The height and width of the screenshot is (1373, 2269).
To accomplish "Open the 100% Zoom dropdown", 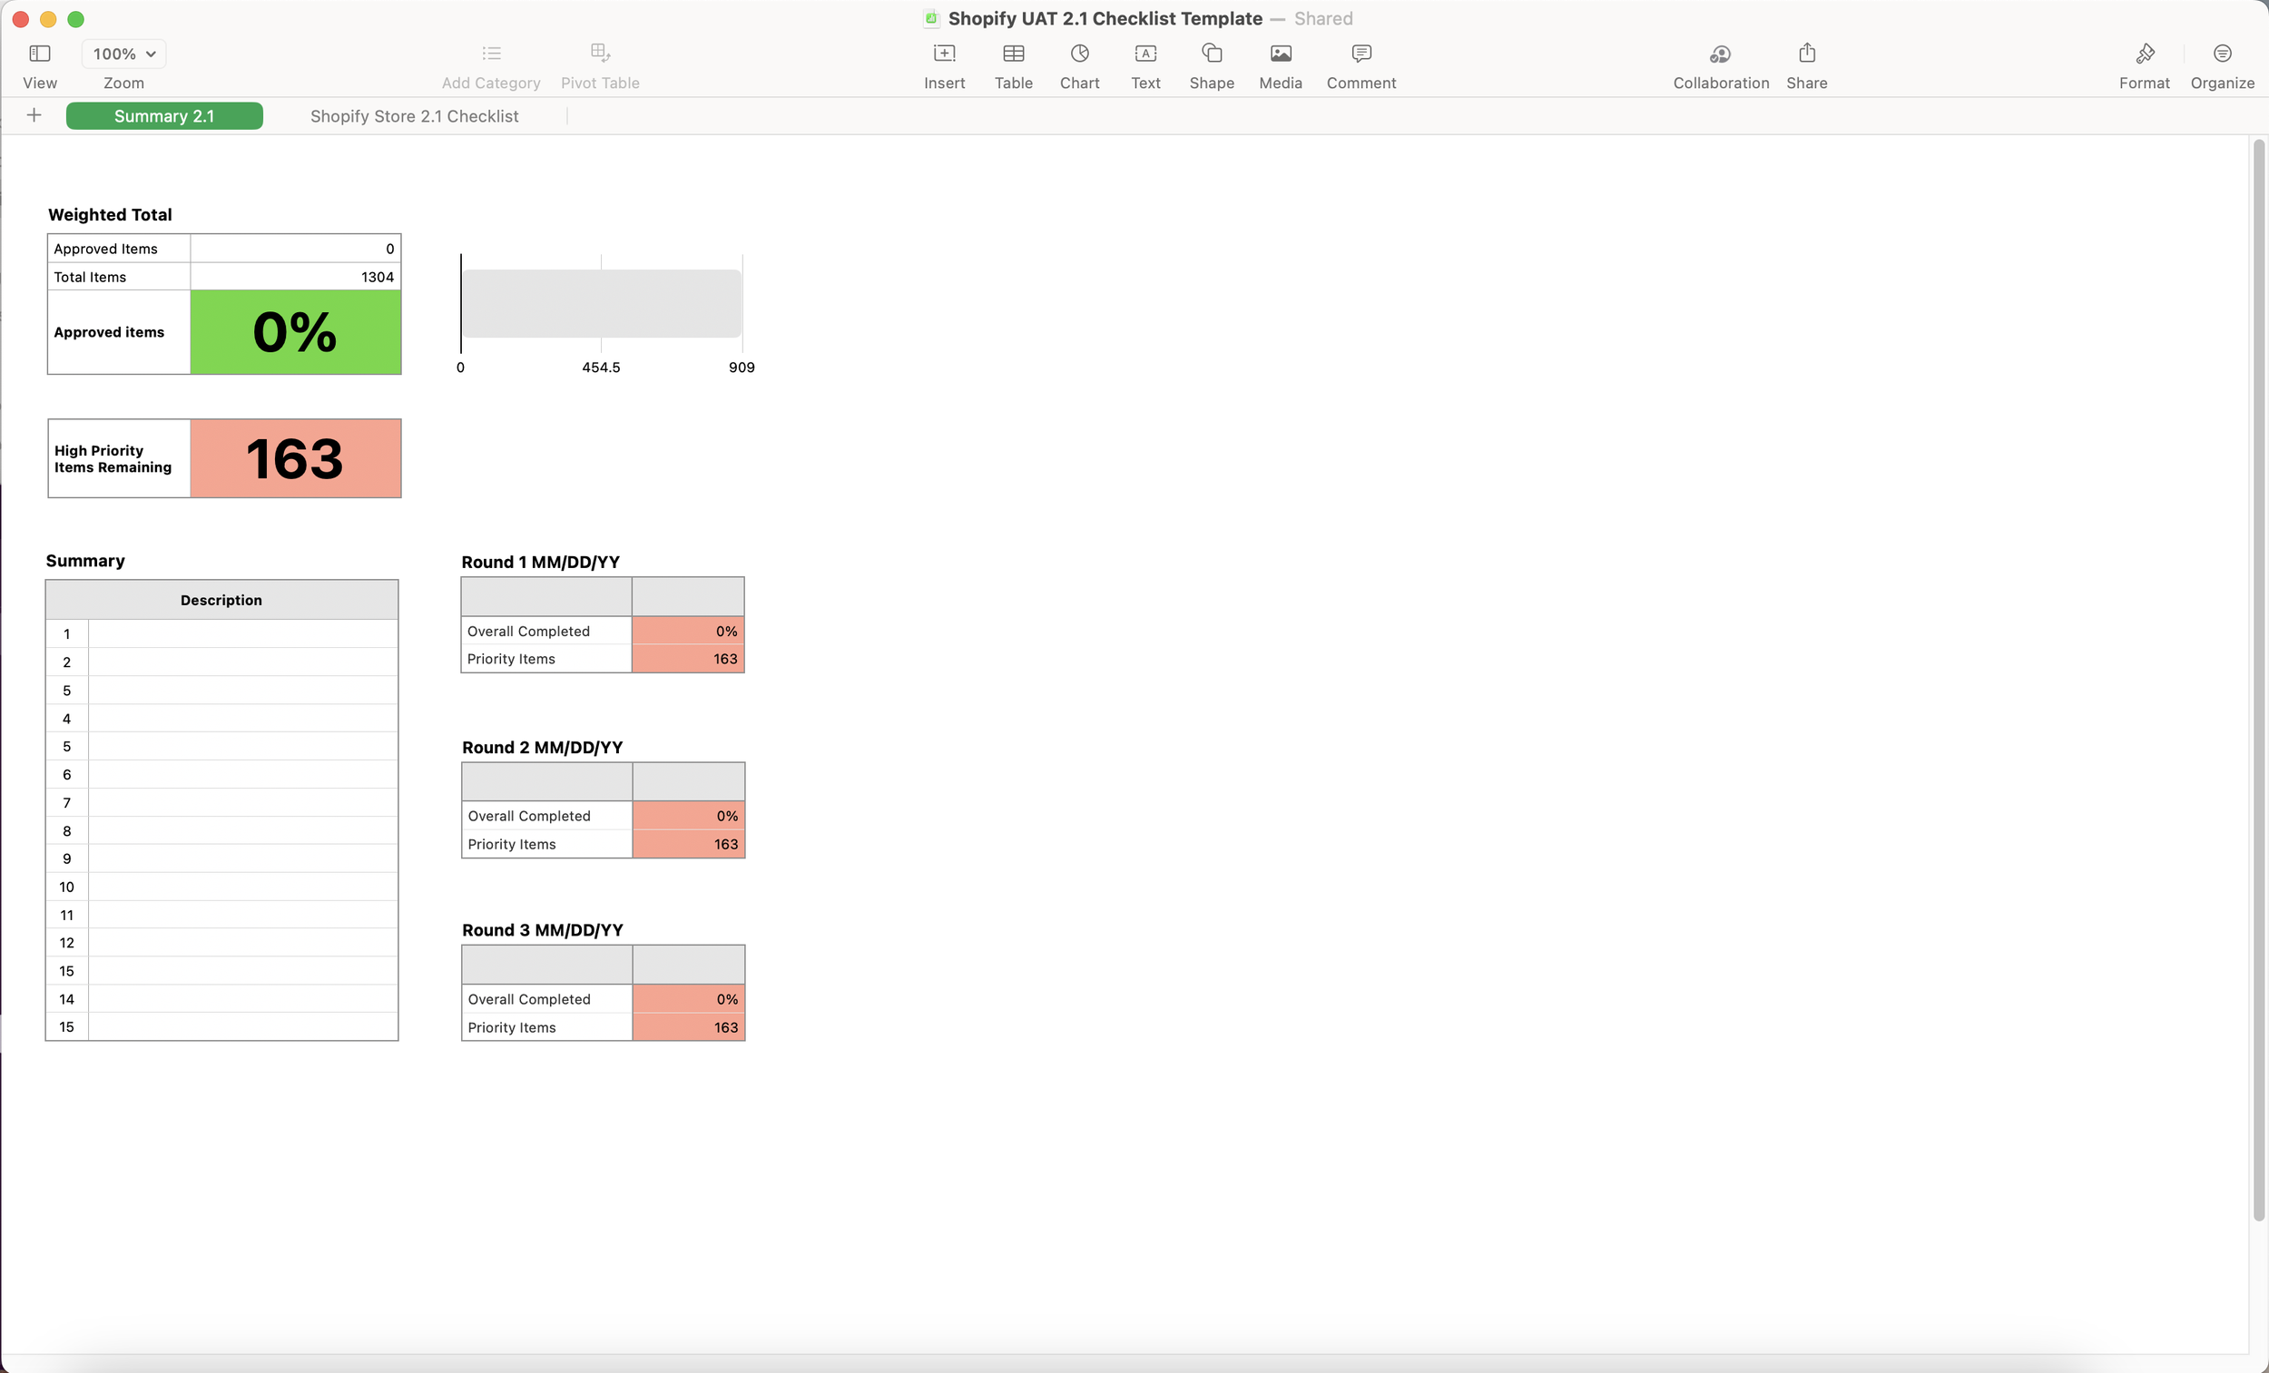I will (x=124, y=54).
